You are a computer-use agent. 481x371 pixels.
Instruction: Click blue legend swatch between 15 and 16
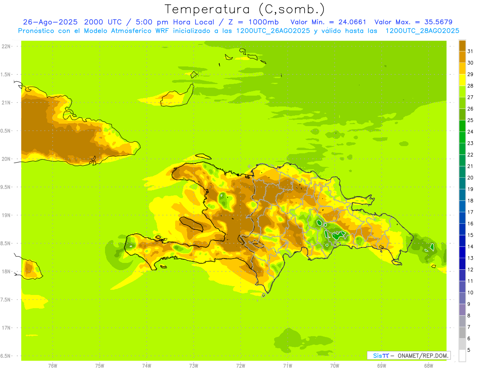pos(462,229)
